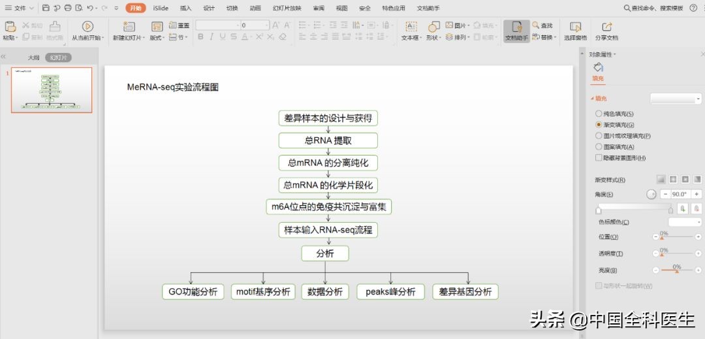Viewport: 705px width, 339px height.
Task: Toggle Underline formatting
Action: pos(223,37)
